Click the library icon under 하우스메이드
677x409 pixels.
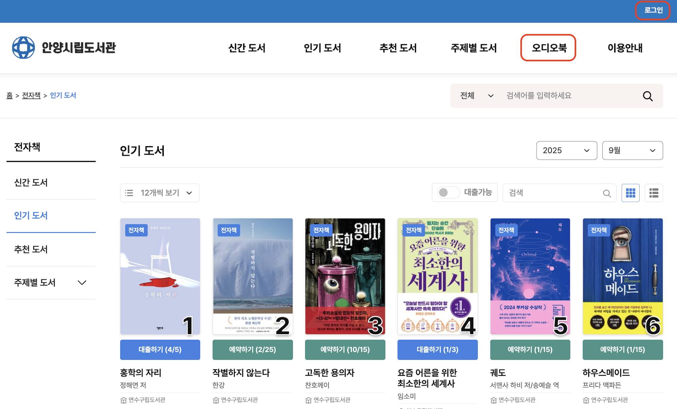[586, 400]
